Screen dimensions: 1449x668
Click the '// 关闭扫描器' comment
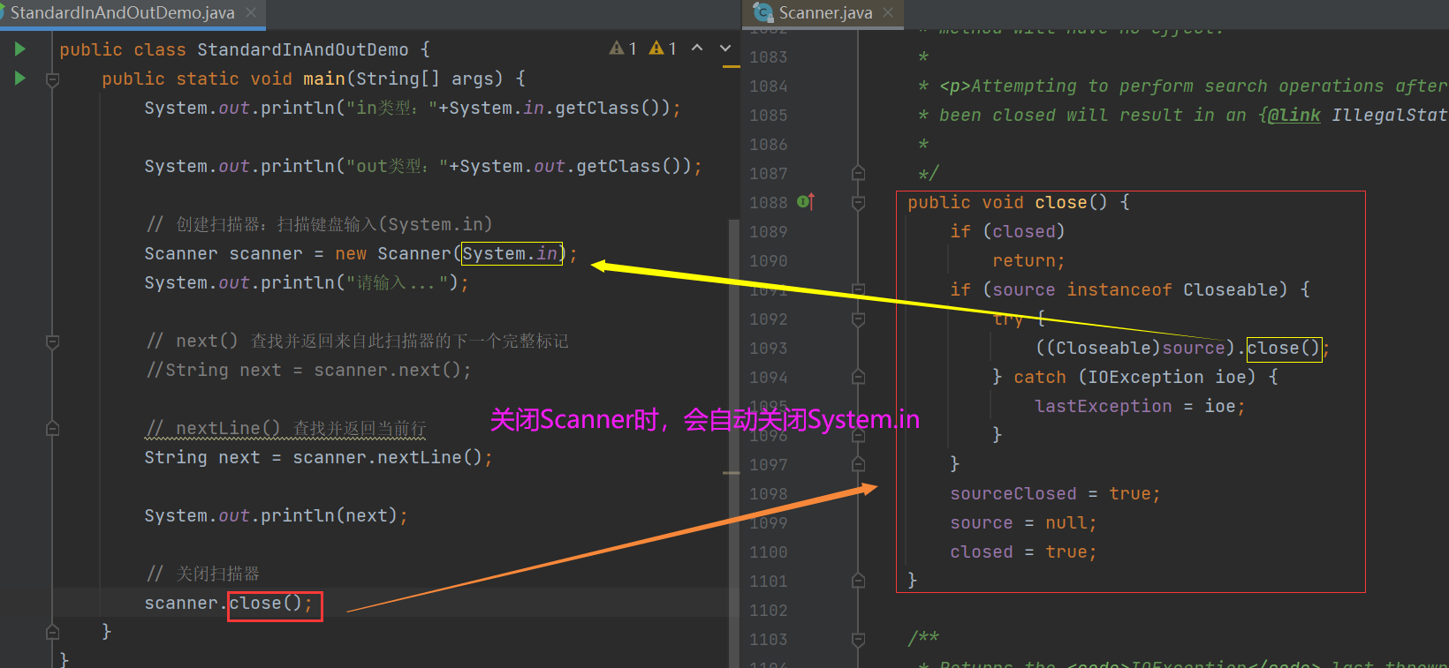[x=202, y=574]
